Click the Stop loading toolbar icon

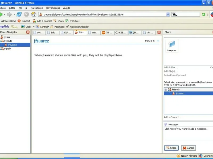26,14
